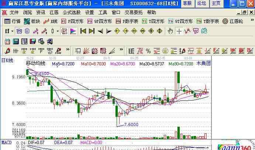The width and height of the screenshot is (255, 150).
Task: Open the T四方形 tool
Action: 153,21
